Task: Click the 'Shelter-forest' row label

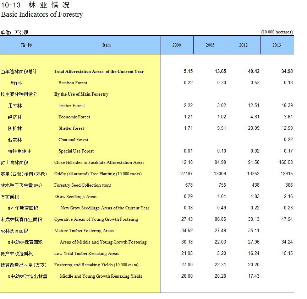Action: click(x=71, y=128)
